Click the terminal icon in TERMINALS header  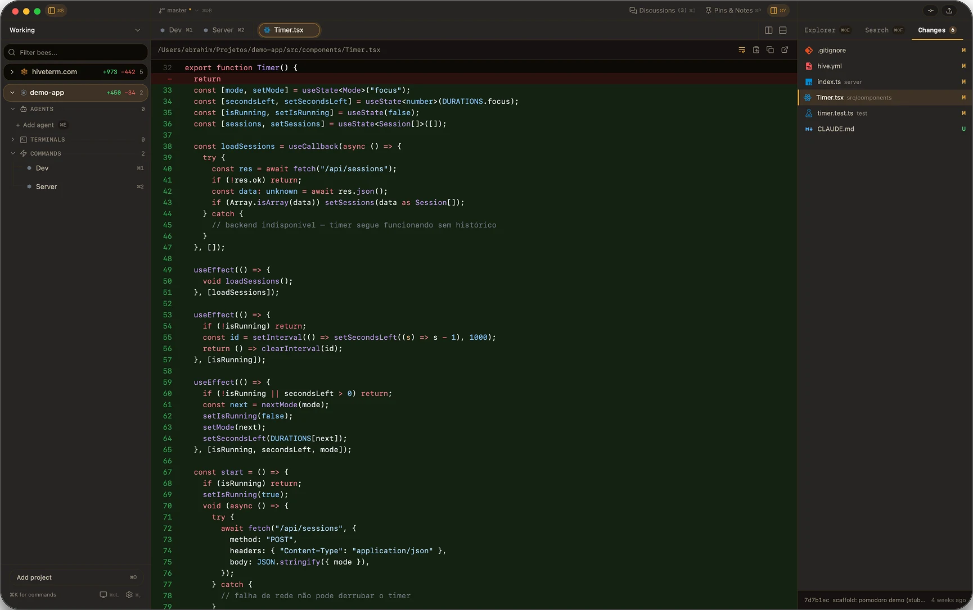pos(24,139)
